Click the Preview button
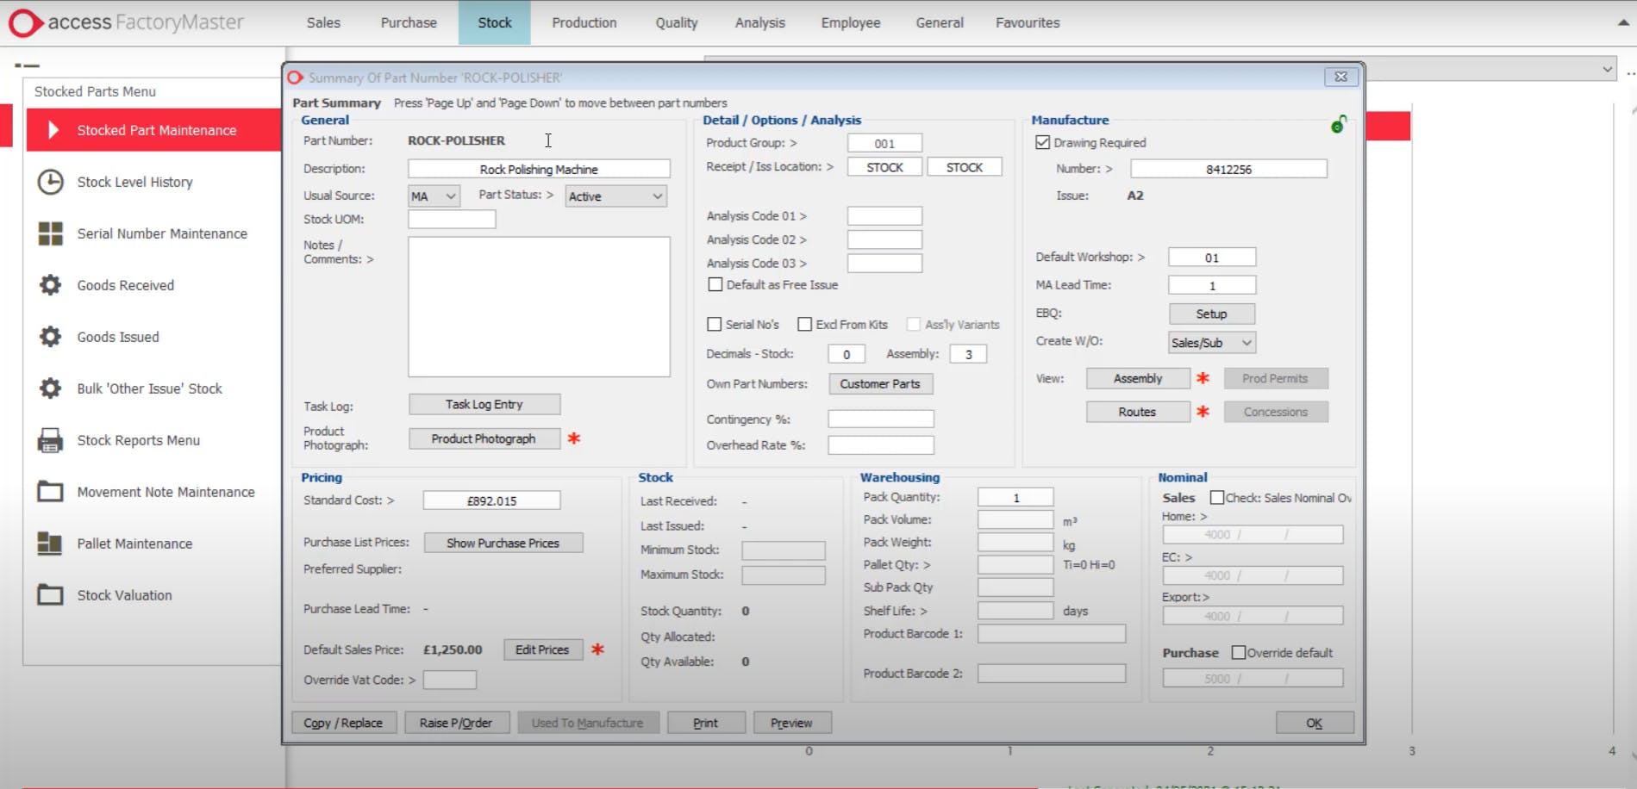 point(792,723)
